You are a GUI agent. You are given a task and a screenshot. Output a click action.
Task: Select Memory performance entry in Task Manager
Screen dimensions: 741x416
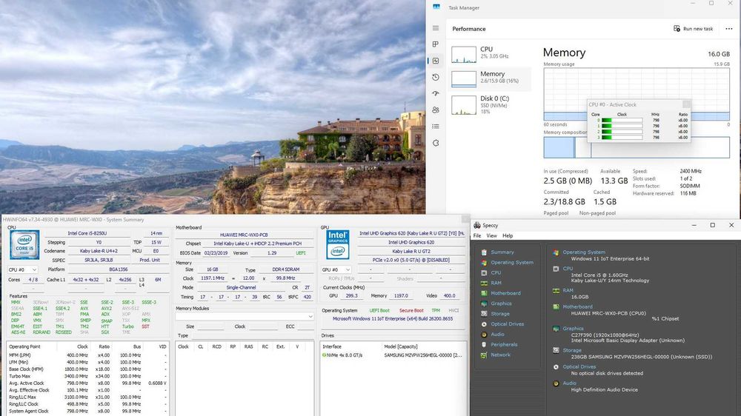491,79
